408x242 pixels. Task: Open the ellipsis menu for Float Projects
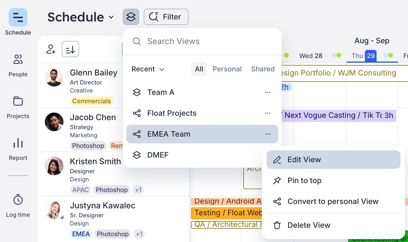tap(268, 113)
